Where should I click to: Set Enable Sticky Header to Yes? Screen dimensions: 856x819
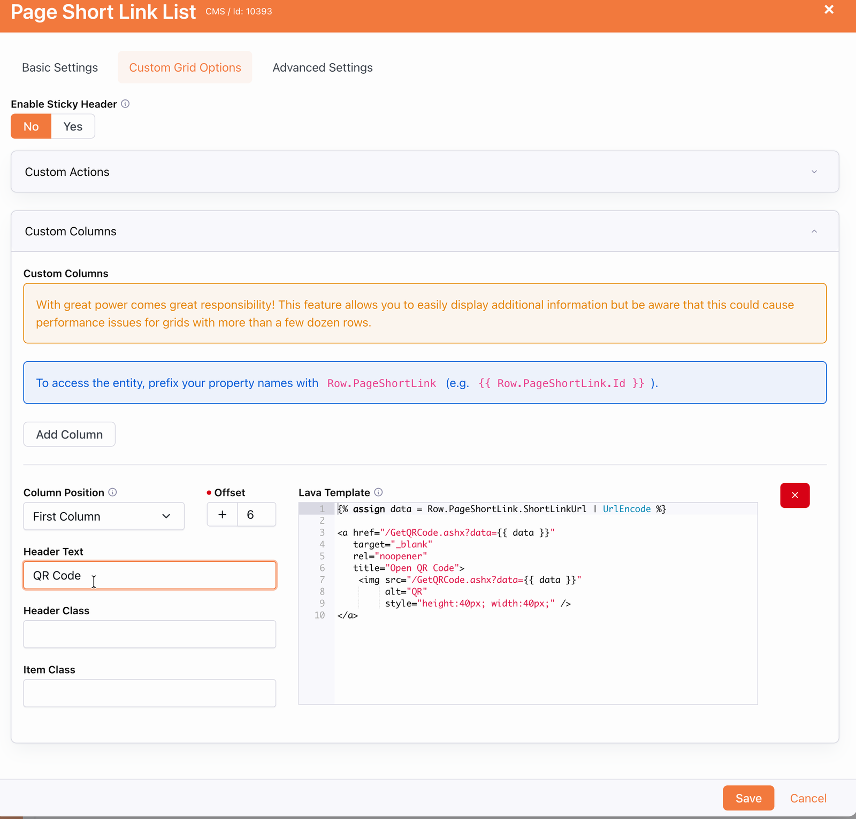pyautogui.click(x=73, y=127)
